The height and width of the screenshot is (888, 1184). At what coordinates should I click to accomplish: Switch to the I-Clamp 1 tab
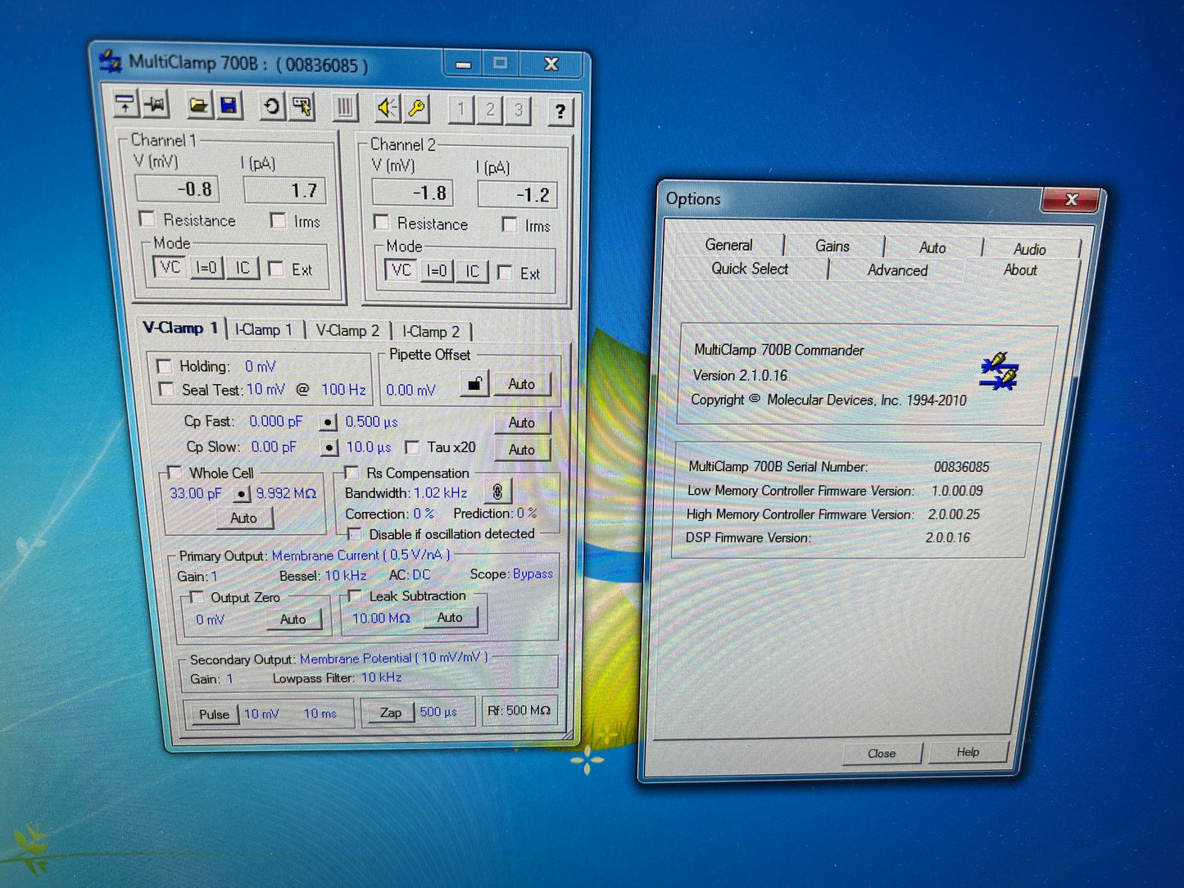pyautogui.click(x=263, y=329)
